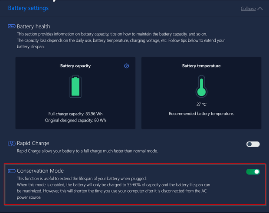
Task: Click the Battery temperature card title
Action: 201,66
